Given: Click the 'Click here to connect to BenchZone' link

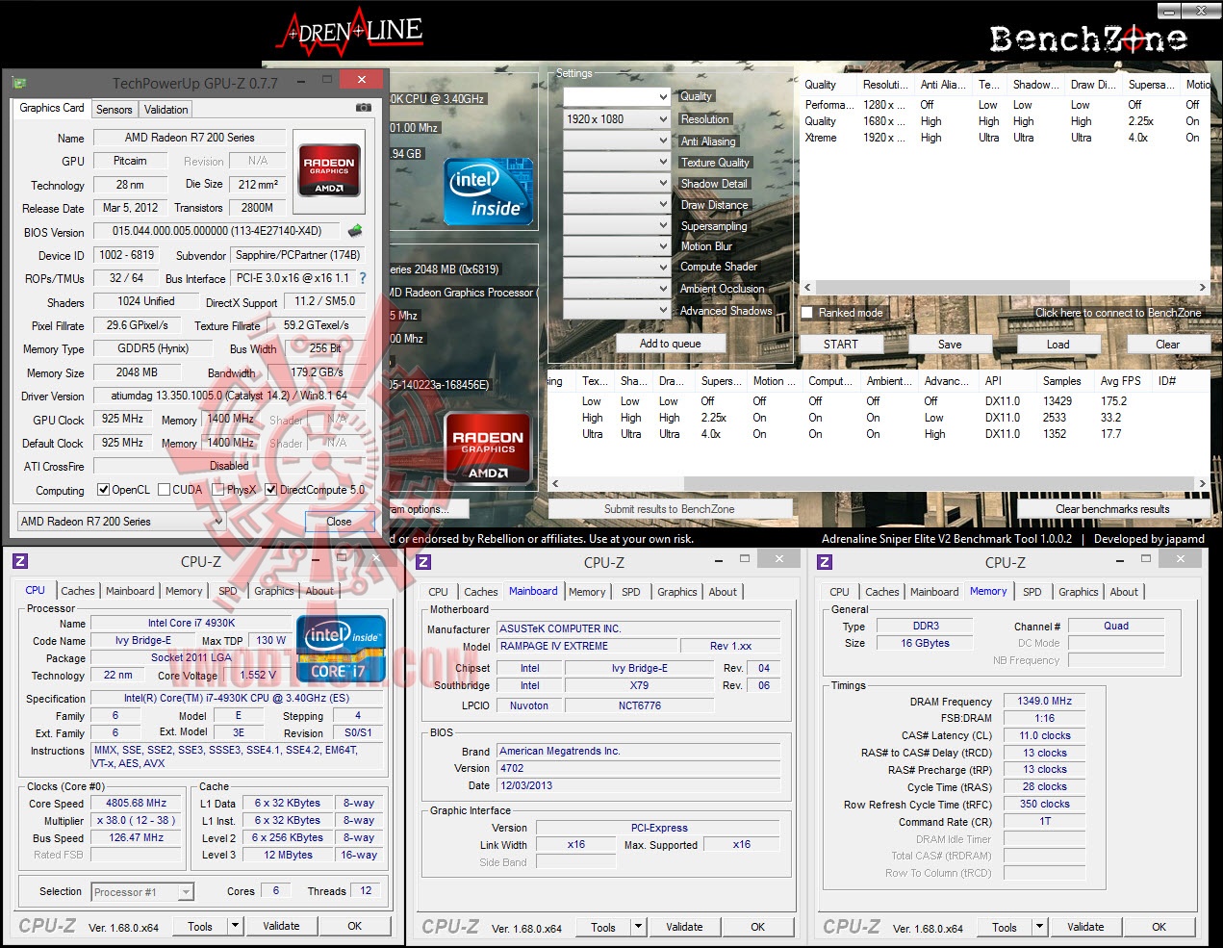Looking at the screenshot, I should click(1118, 313).
